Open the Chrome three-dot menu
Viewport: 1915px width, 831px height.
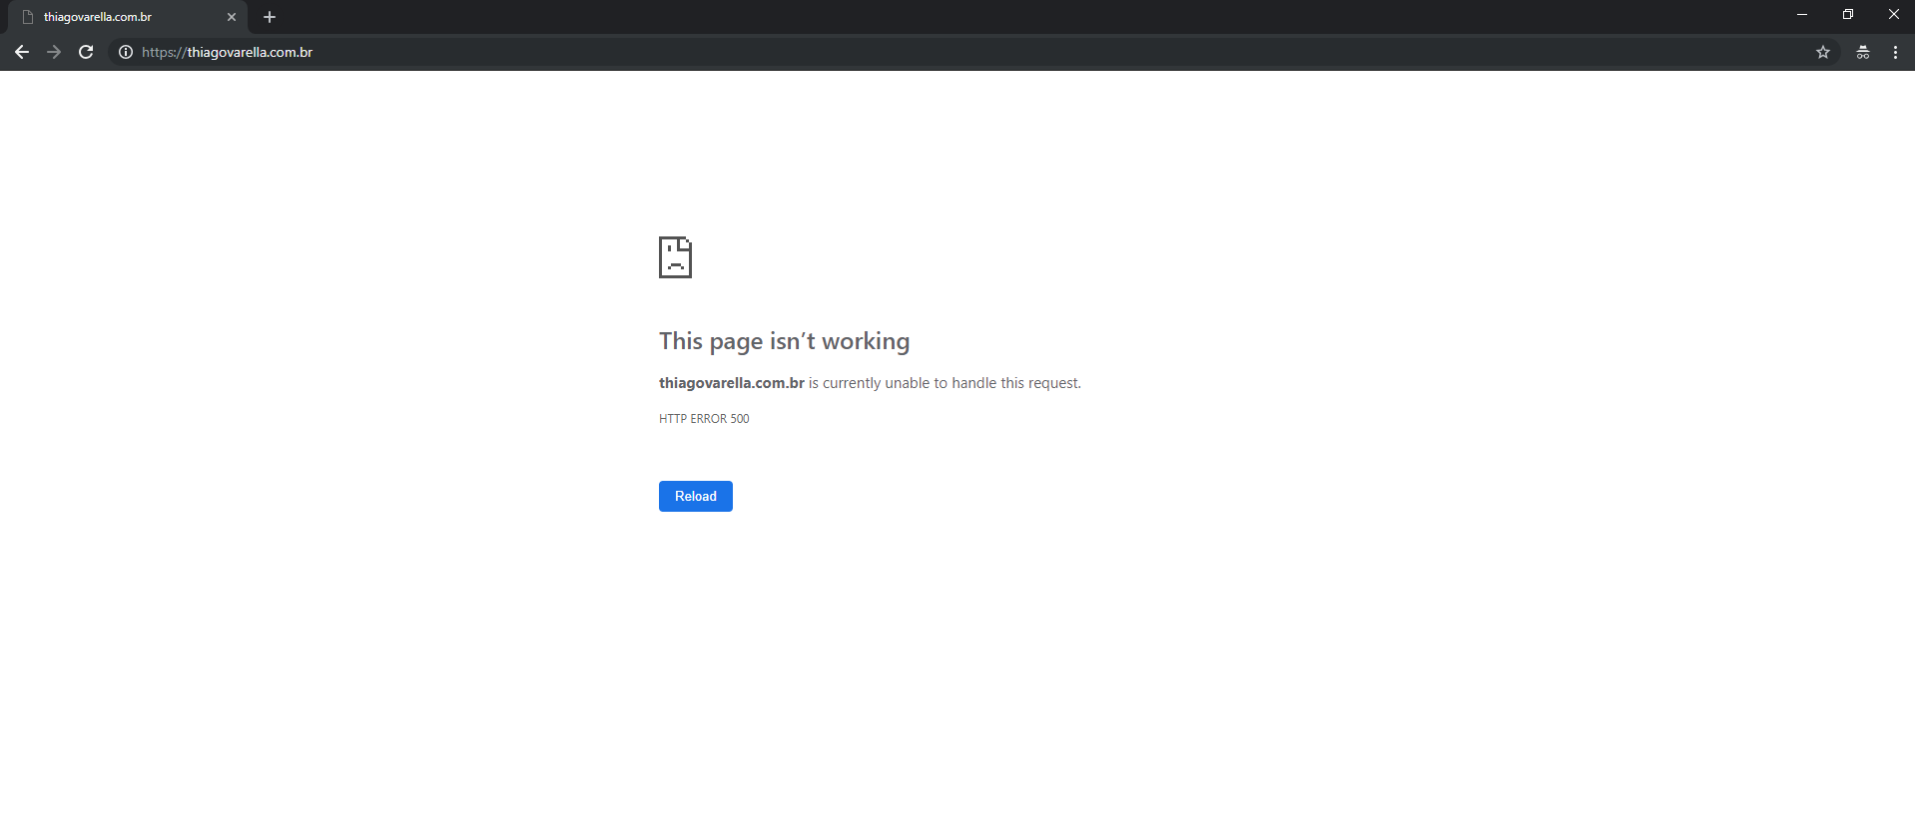pyautogui.click(x=1895, y=52)
